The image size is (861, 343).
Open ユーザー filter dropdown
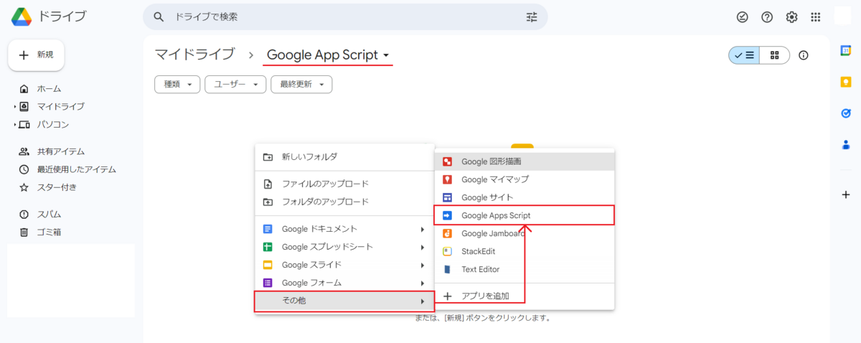(x=235, y=84)
